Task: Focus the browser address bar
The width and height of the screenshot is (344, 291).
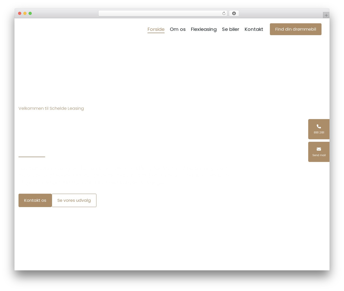Action: 163,13
